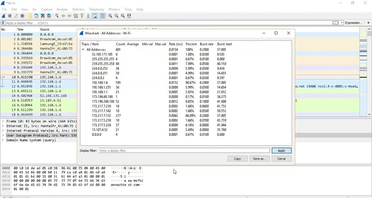
Task: Select packet 14 from 52.165.171.165
Action: (38, 96)
